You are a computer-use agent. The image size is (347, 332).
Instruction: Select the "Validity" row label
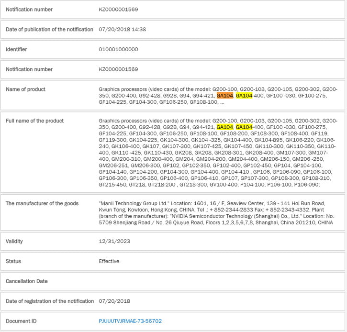(x=14, y=241)
